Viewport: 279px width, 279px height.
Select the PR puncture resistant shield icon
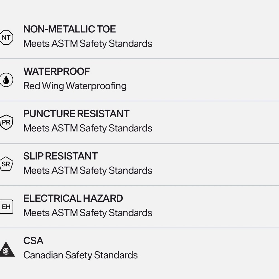6,122
